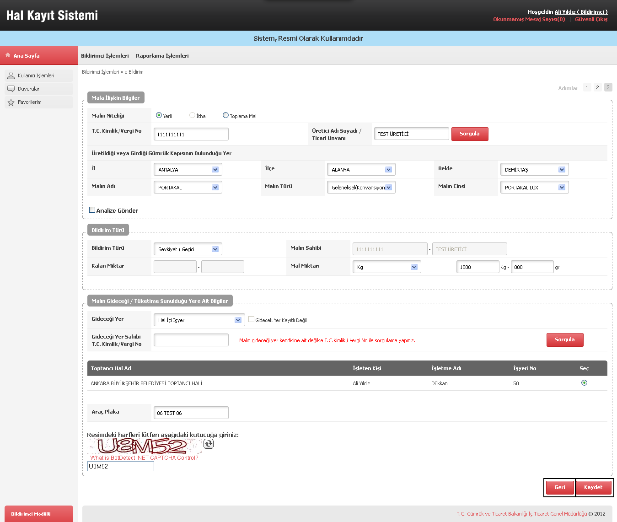Click the Gideceği Yer Sahibi T.C. Kimlik input
Viewport: 617px width, 522px height.
[x=191, y=340]
